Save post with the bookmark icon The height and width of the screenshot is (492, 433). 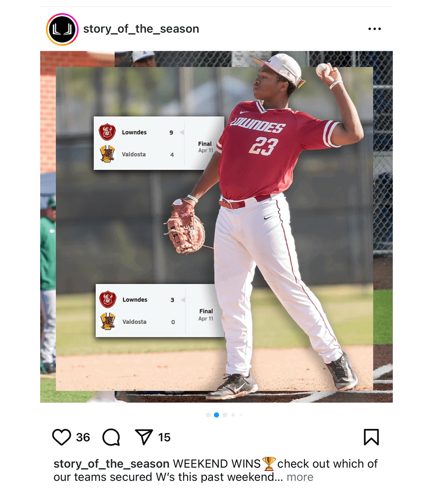pos(371,437)
